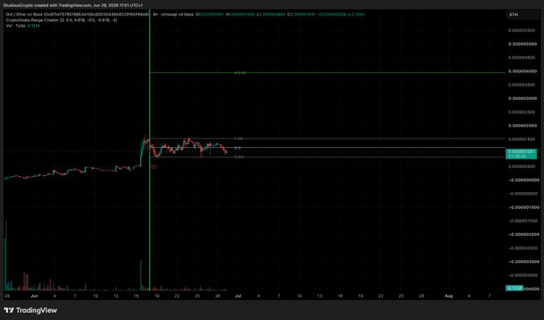Click the StudiousCrypto created with TradingView.com header
The image size is (544, 320).
tap(73, 5)
